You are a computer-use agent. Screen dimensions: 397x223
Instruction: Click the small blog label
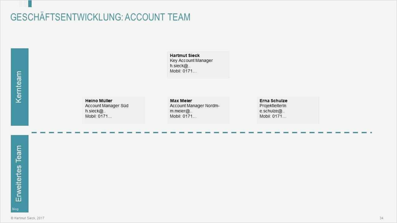point(15,209)
